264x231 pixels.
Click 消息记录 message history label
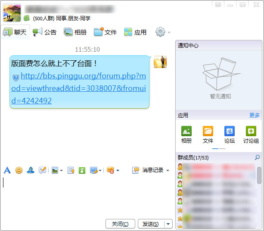[153, 170]
